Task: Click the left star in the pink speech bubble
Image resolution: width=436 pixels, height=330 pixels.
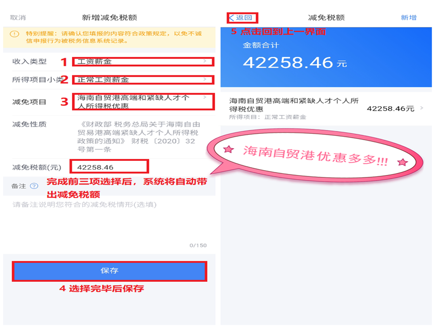Action: (x=228, y=150)
